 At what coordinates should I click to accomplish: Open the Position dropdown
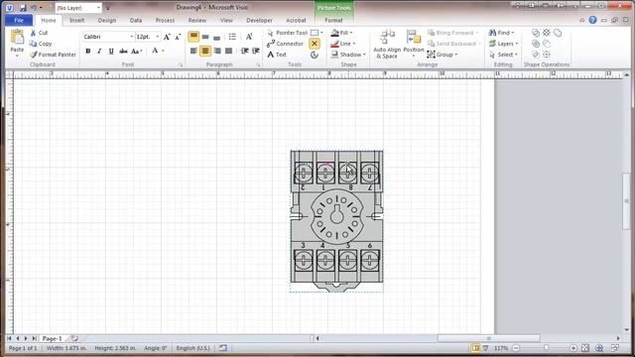coord(414,45)
